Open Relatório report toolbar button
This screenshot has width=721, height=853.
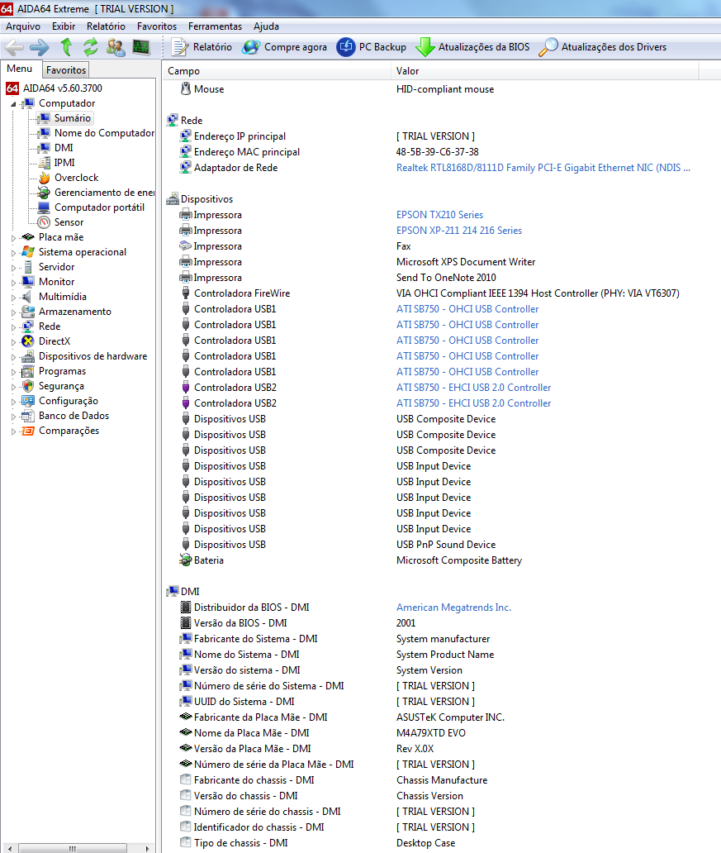(x=202, y=47)
